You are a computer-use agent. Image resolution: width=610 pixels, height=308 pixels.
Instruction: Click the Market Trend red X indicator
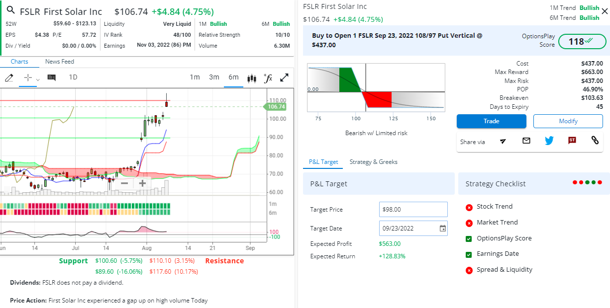(469, 223)
